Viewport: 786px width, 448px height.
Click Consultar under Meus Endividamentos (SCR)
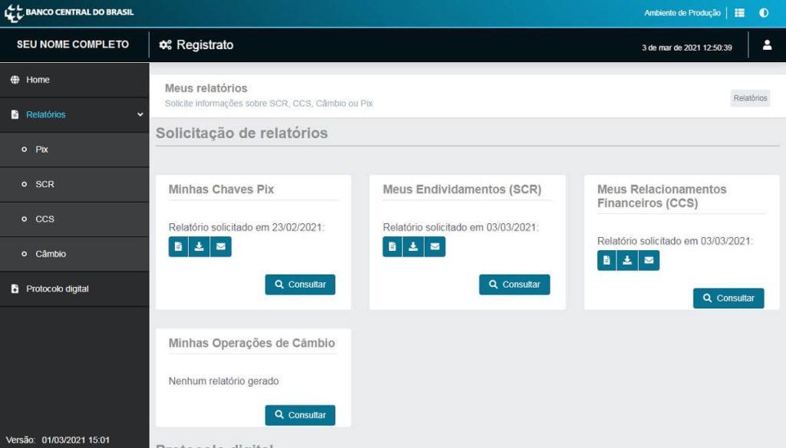514,285
